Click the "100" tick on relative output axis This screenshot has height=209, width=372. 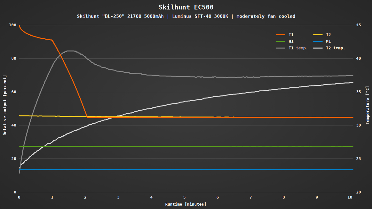(x=13, y=25)
